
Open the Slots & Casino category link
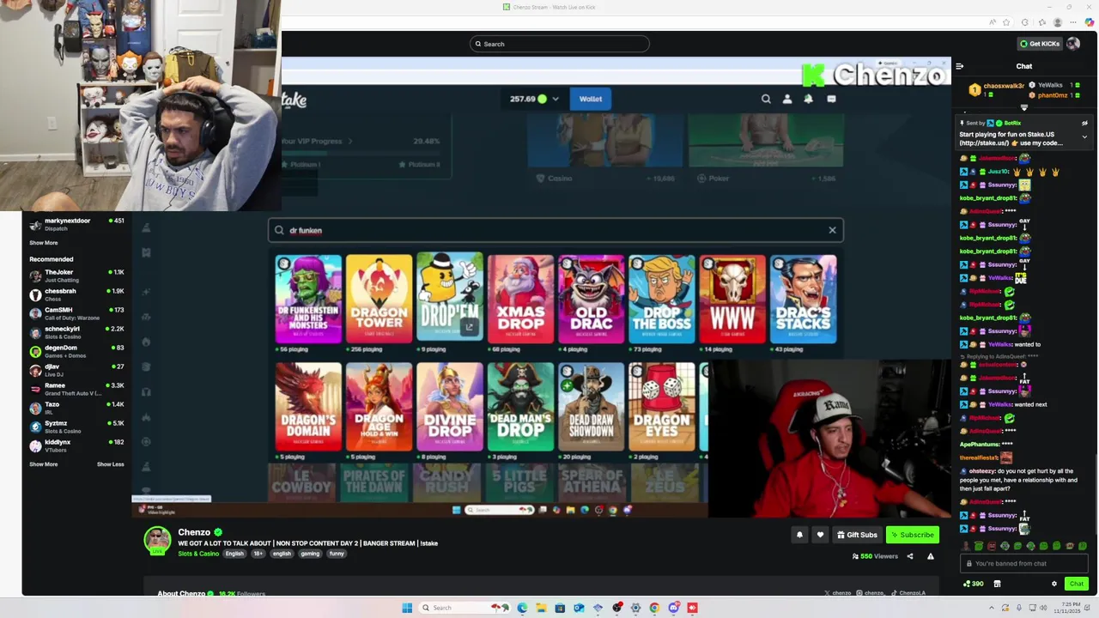198,554
